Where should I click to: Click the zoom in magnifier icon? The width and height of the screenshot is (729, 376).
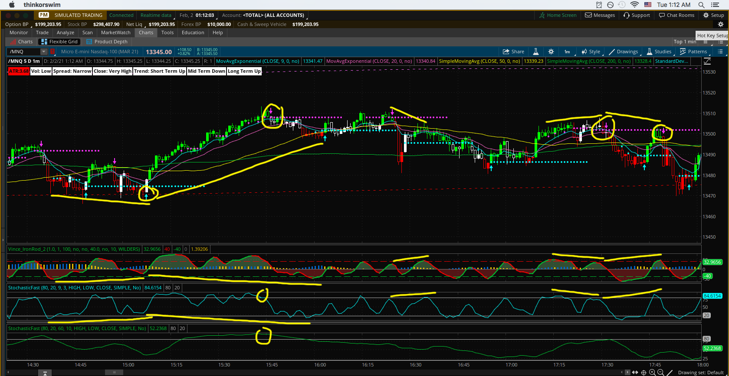point(652,373)
